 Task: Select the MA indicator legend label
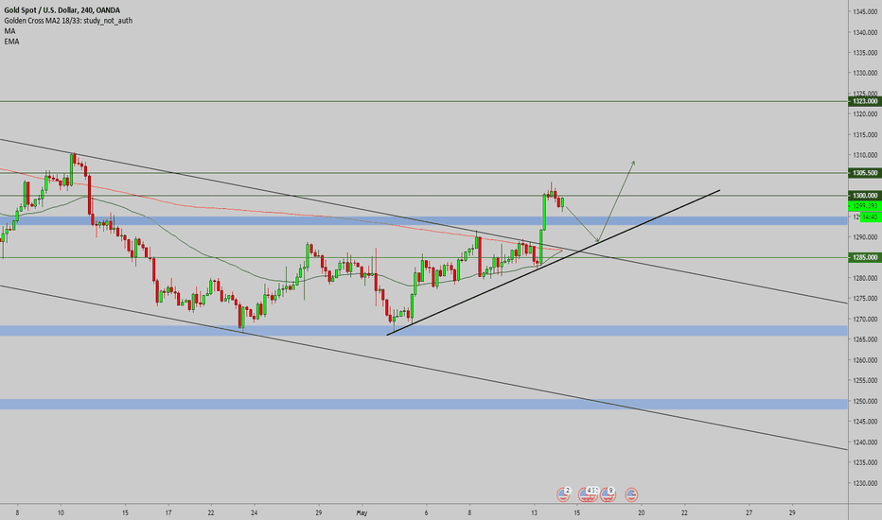tap(9, 31)
